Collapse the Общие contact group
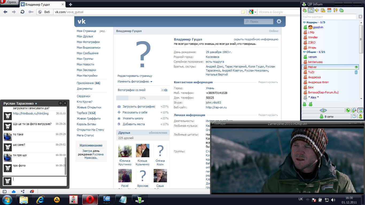The width and height of the screenshot is (365, 205). click(304, 52)
